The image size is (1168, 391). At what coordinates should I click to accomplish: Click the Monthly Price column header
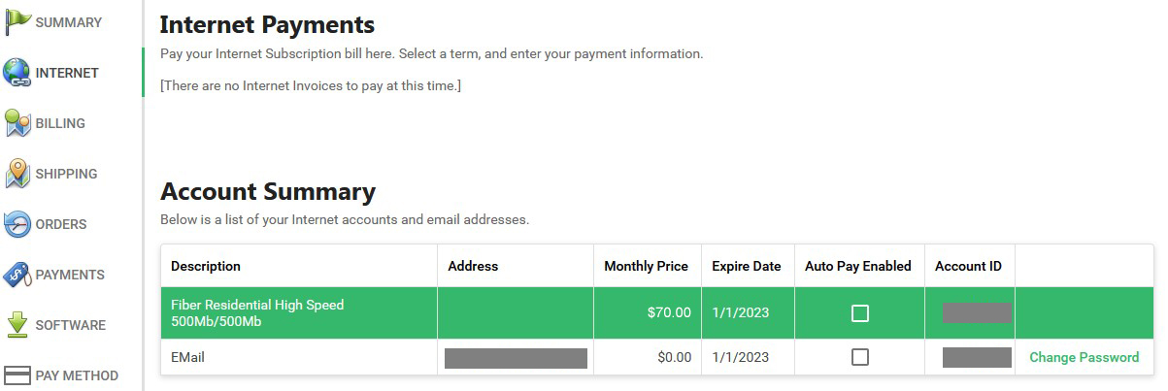(x=646, y=266)
